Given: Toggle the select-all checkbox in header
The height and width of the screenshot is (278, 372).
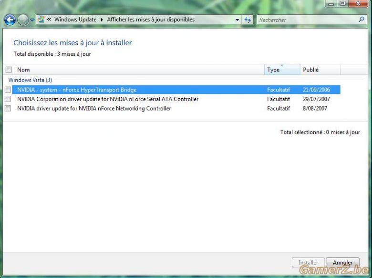Looking at the screenshot, I should [x=9, y=70].
